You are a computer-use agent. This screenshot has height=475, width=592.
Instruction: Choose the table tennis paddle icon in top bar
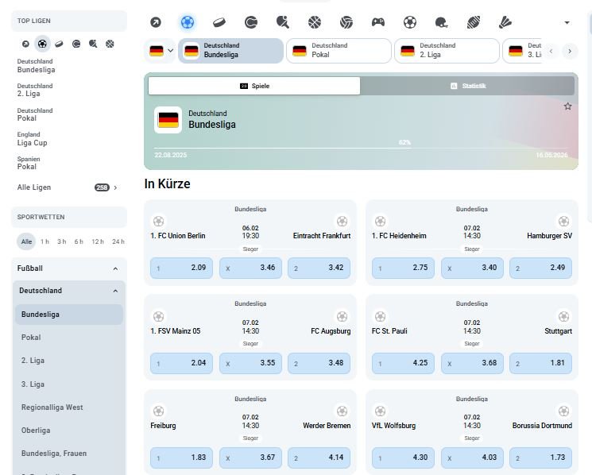click(282, 22)
